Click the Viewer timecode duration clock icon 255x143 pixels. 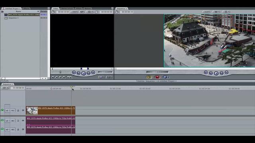(x=53, y=12)
